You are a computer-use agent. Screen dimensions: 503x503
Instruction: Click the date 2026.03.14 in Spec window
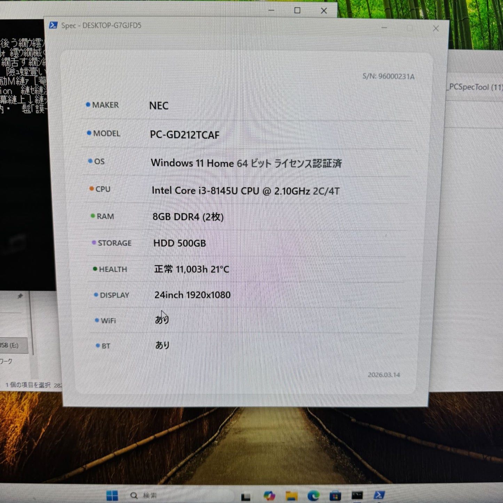pyautogui.click(x=384, y=375)
